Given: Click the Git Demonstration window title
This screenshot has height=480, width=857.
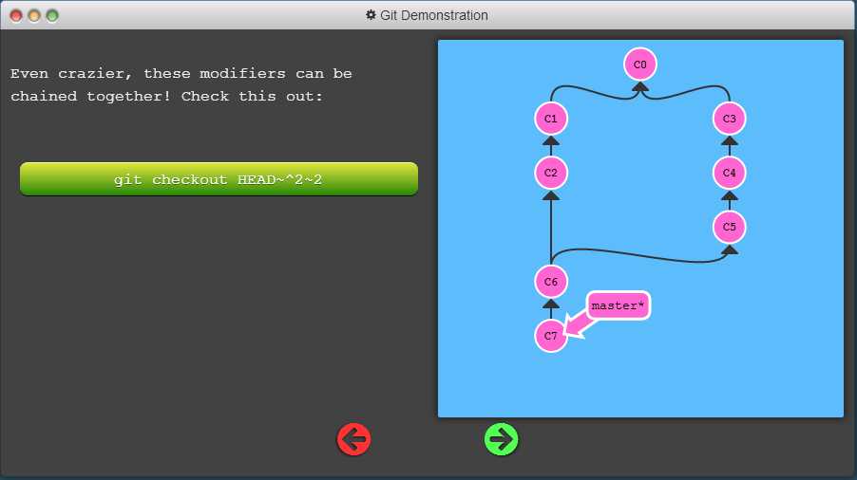Looking at the screenshot, I should click(434, 15).
